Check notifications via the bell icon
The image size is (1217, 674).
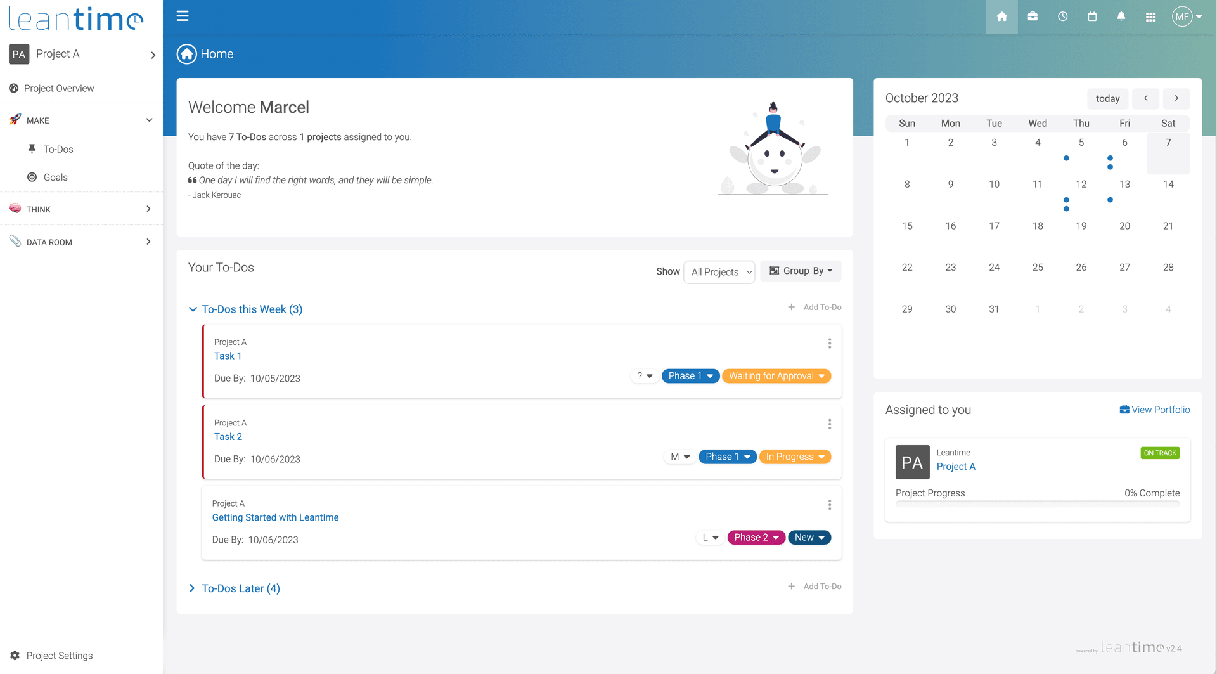(x=1121, y=16)
